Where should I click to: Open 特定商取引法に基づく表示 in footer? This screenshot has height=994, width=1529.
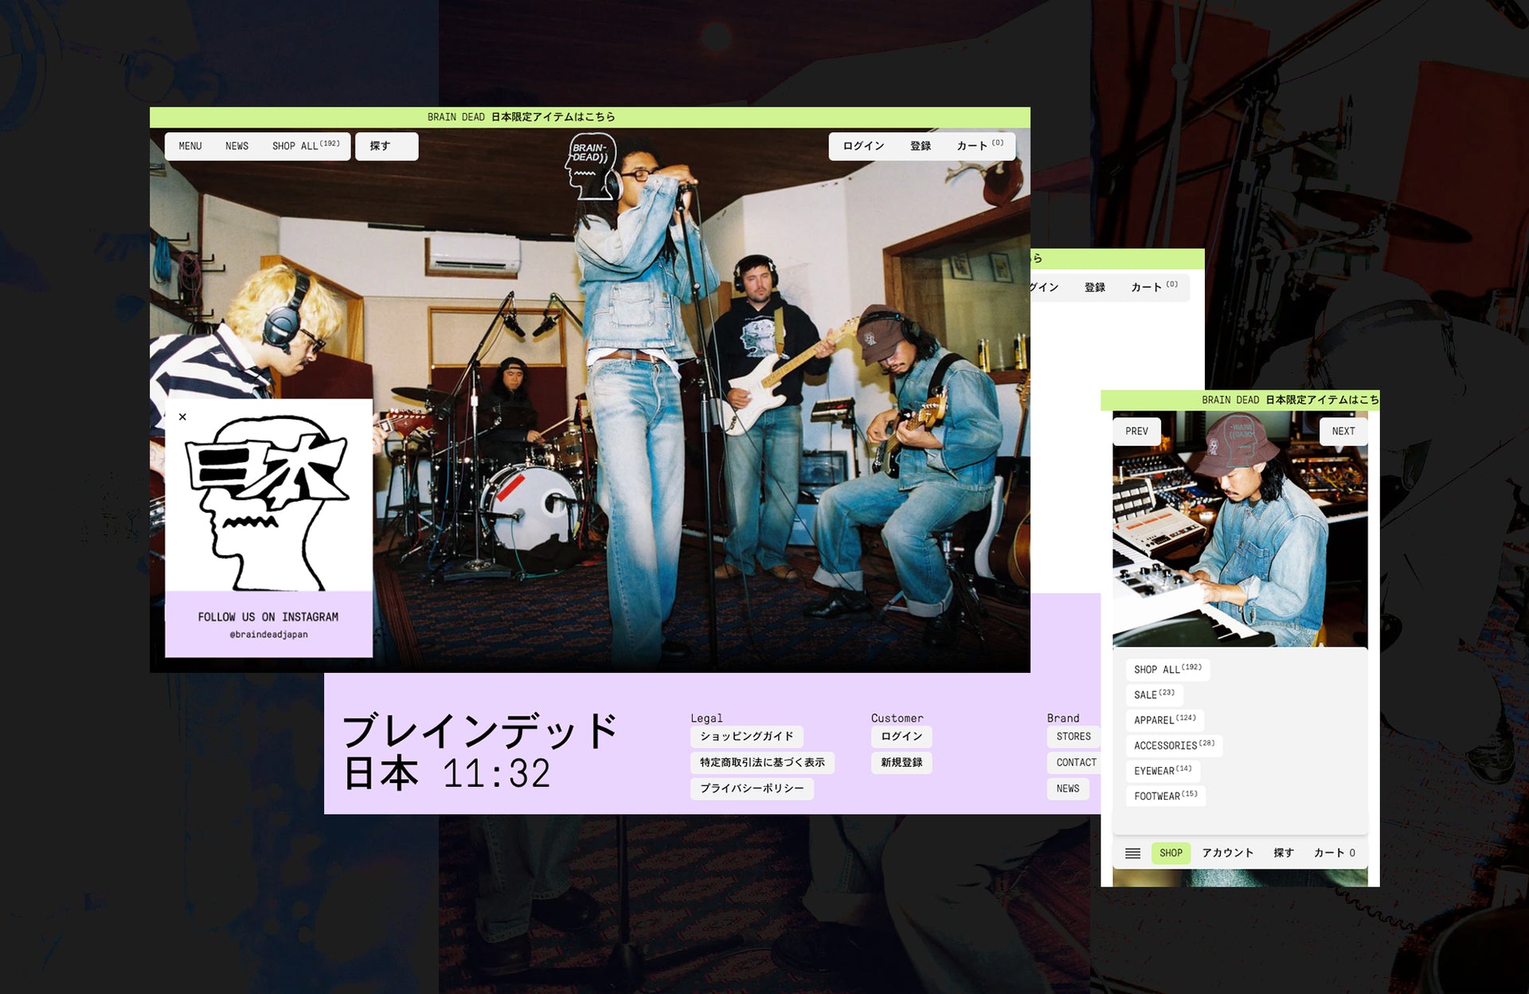coord(762,763)
